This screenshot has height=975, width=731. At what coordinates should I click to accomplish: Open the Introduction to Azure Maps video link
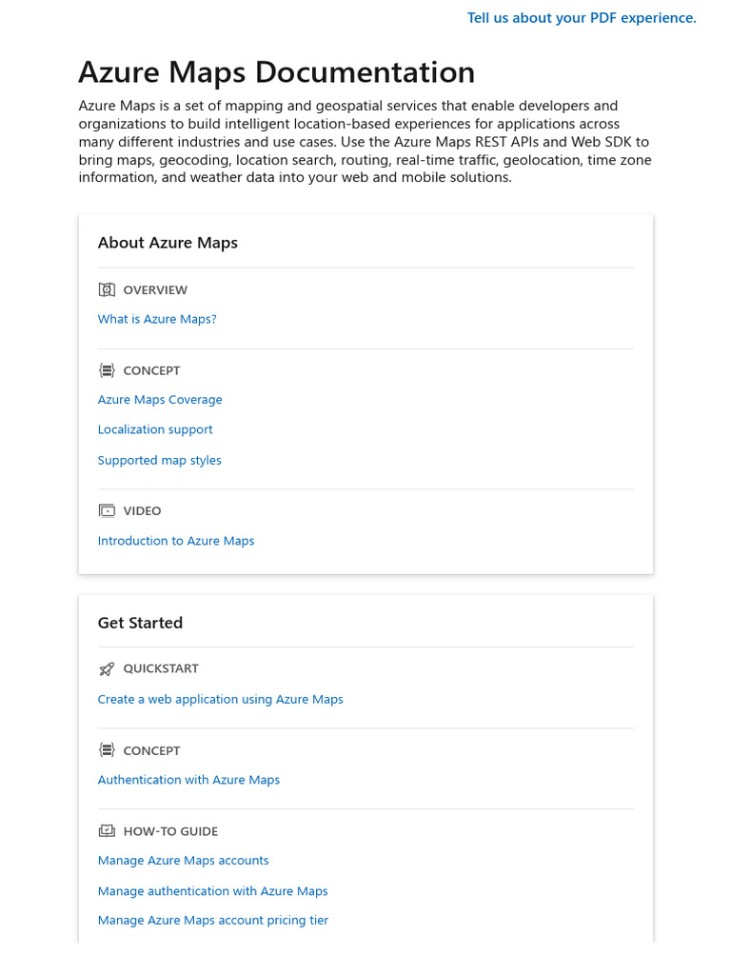[x=176, y=541]
